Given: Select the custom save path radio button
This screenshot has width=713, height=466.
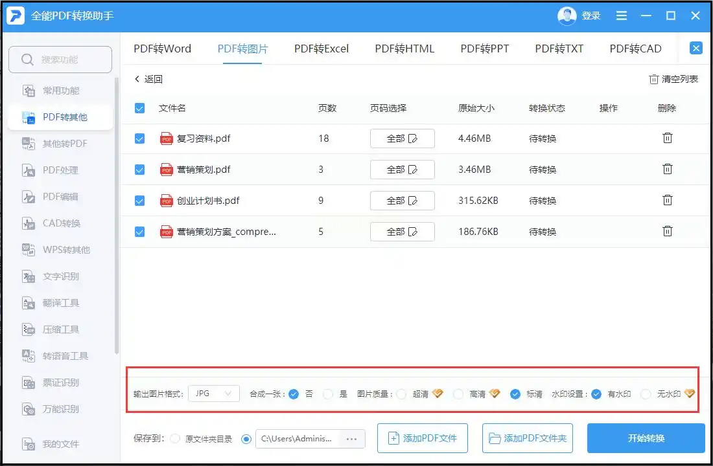Looking at the screenshot, I should coord(246,439).
